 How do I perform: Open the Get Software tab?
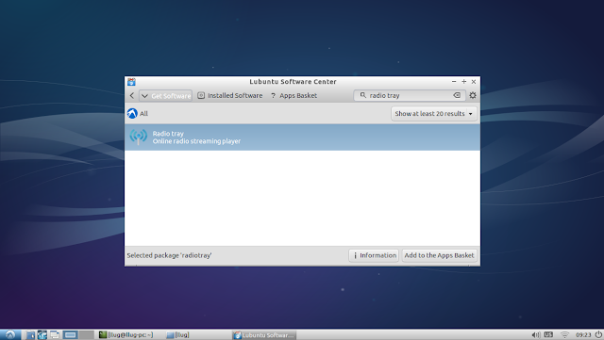point(166,95)
